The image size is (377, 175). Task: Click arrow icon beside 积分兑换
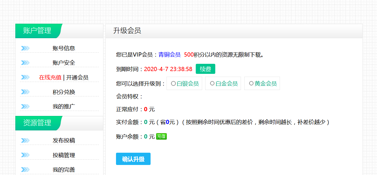[25, 92]
